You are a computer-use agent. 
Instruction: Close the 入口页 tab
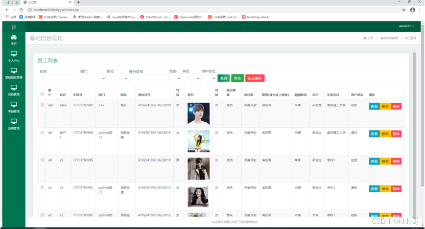pos(70,2)
